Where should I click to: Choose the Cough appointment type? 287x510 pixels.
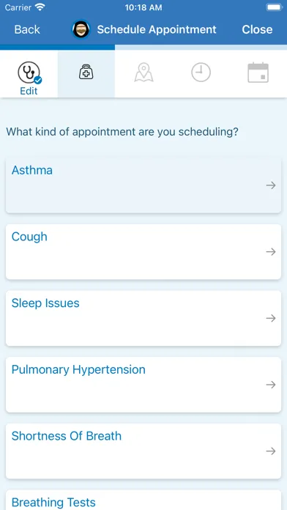(143, 252)
